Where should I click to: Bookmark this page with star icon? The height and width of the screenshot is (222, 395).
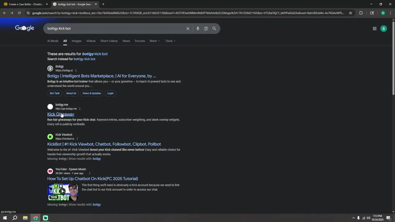point(351,13)
